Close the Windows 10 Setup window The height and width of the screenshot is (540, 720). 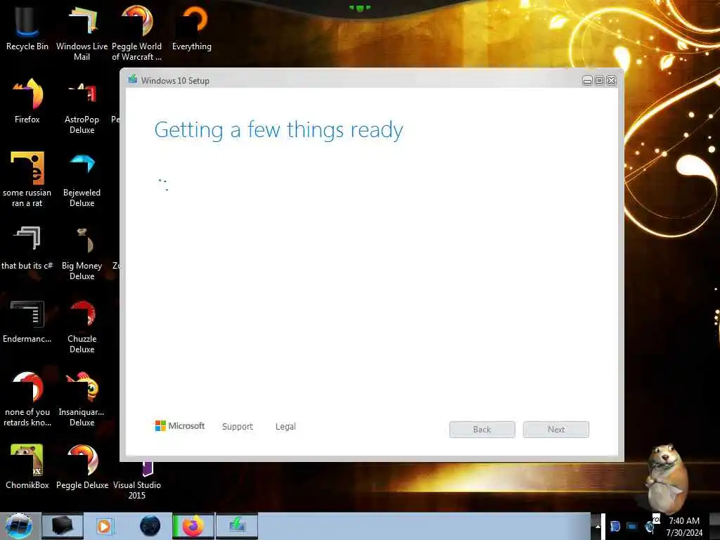click(611, 81)
